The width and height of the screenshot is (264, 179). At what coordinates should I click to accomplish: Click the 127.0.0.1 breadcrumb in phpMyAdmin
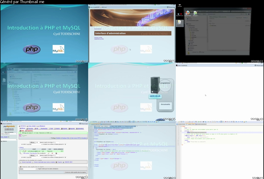[23, 126]
